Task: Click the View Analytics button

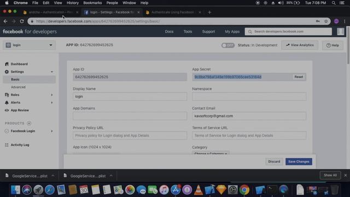Action: tap(300, 45)
